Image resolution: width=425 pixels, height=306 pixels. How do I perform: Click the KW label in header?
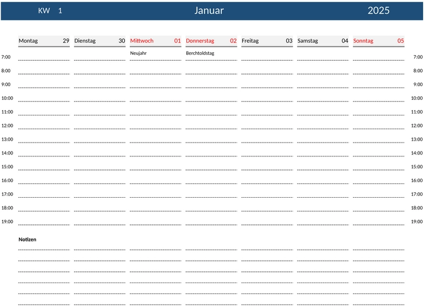(44, 11)
